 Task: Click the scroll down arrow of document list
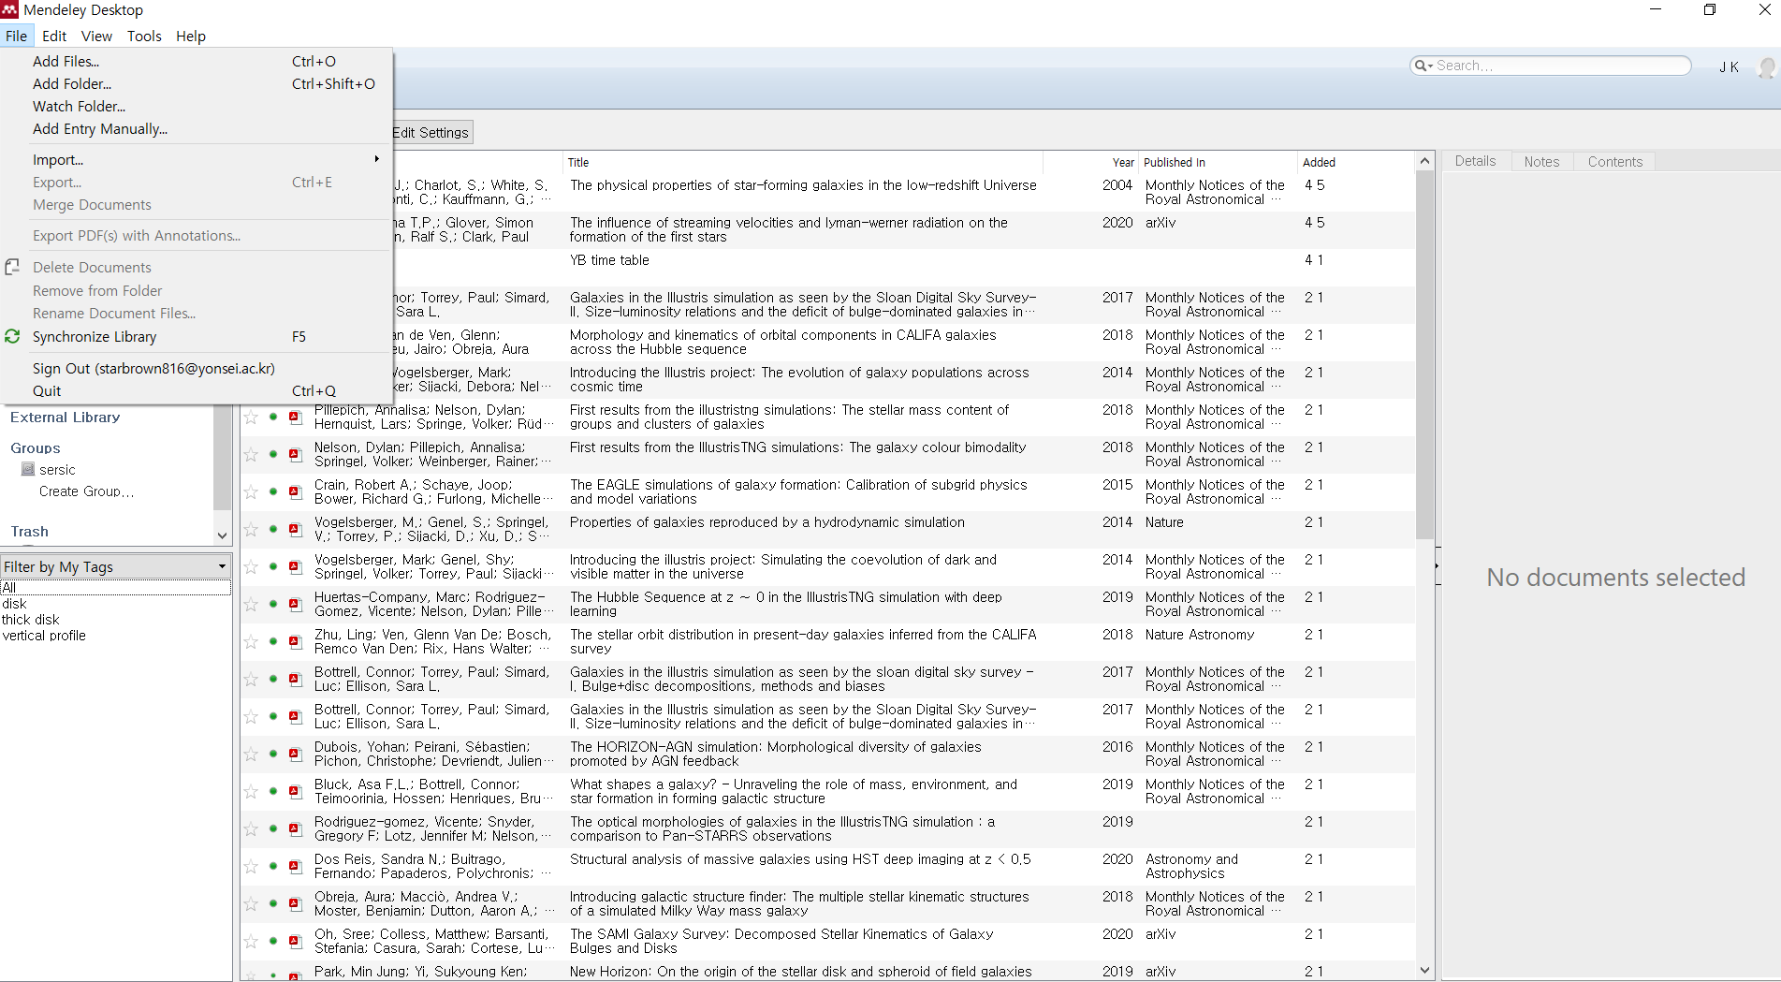pyautogui.click(x=1424, y=971)
